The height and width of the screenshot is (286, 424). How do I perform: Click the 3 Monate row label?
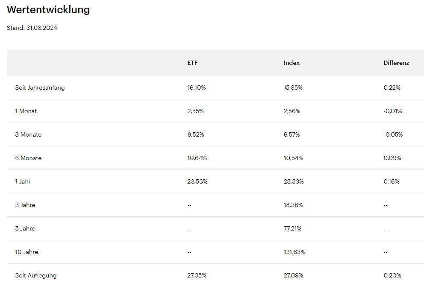coord(28,134)
